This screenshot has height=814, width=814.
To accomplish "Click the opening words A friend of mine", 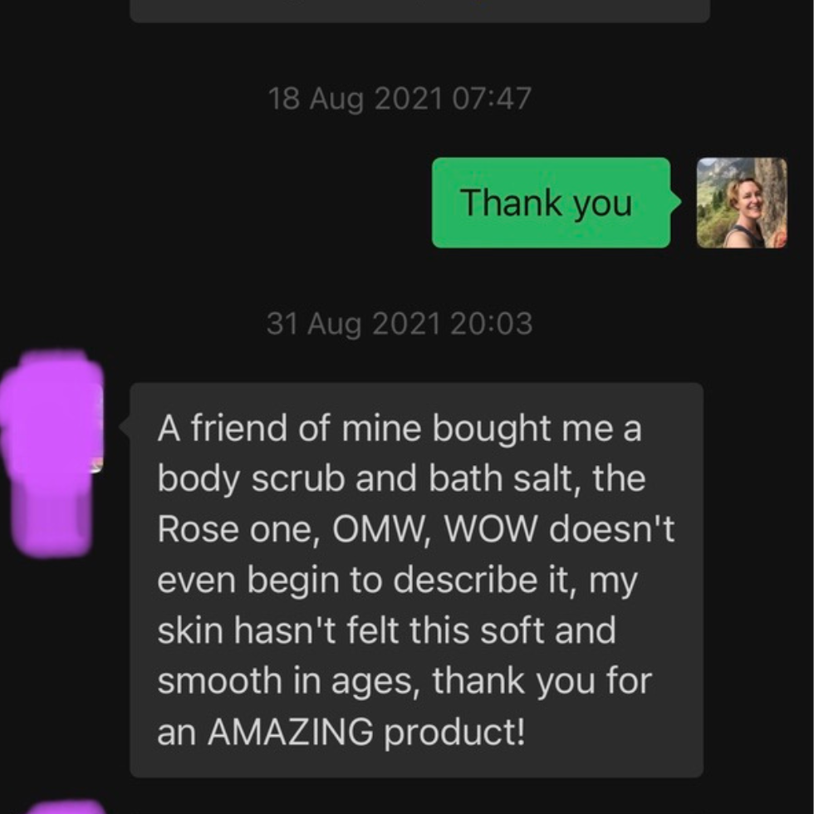I will click(289, 429).
